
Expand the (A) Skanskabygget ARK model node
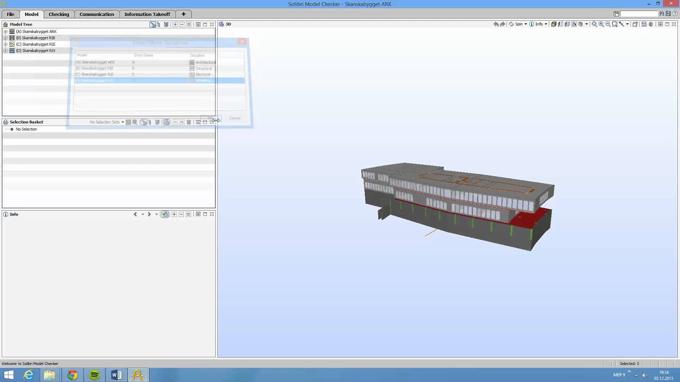coord(5,31)
